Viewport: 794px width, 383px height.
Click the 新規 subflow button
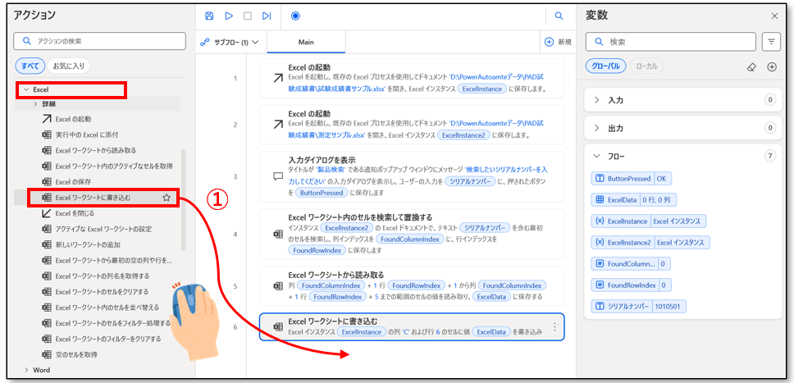click(558, 42)
